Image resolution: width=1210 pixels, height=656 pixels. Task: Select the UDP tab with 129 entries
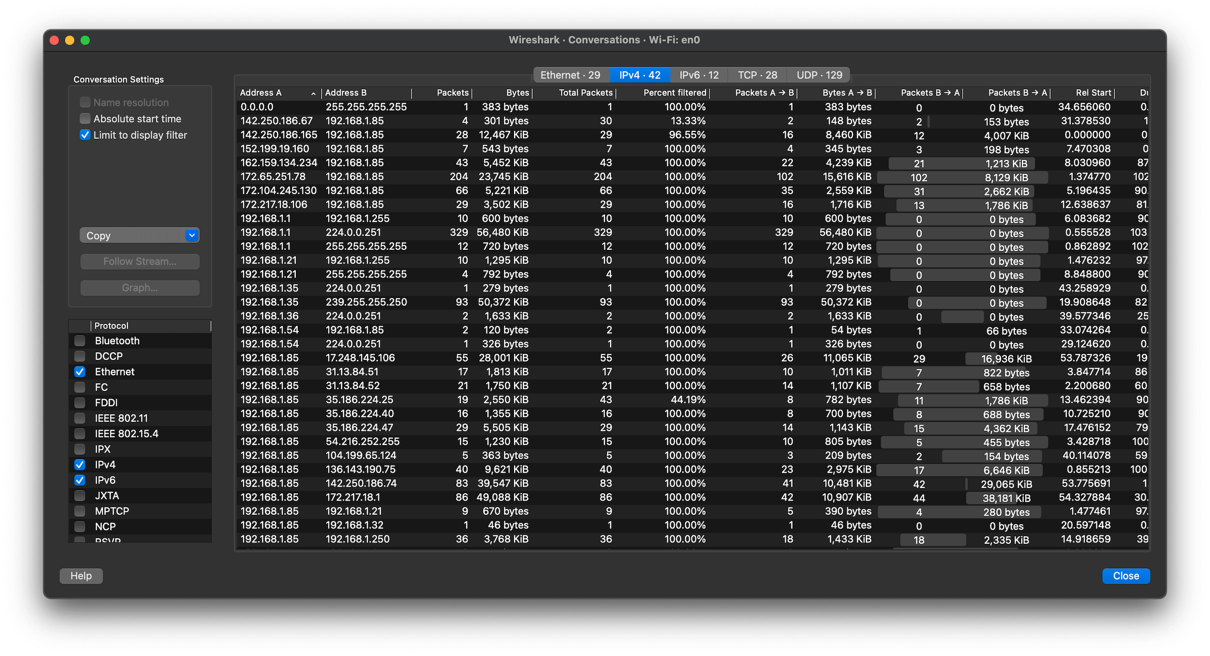(817, 75)
